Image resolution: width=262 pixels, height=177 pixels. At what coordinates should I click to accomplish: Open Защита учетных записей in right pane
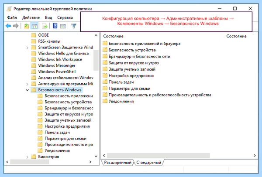click(132, 69)
